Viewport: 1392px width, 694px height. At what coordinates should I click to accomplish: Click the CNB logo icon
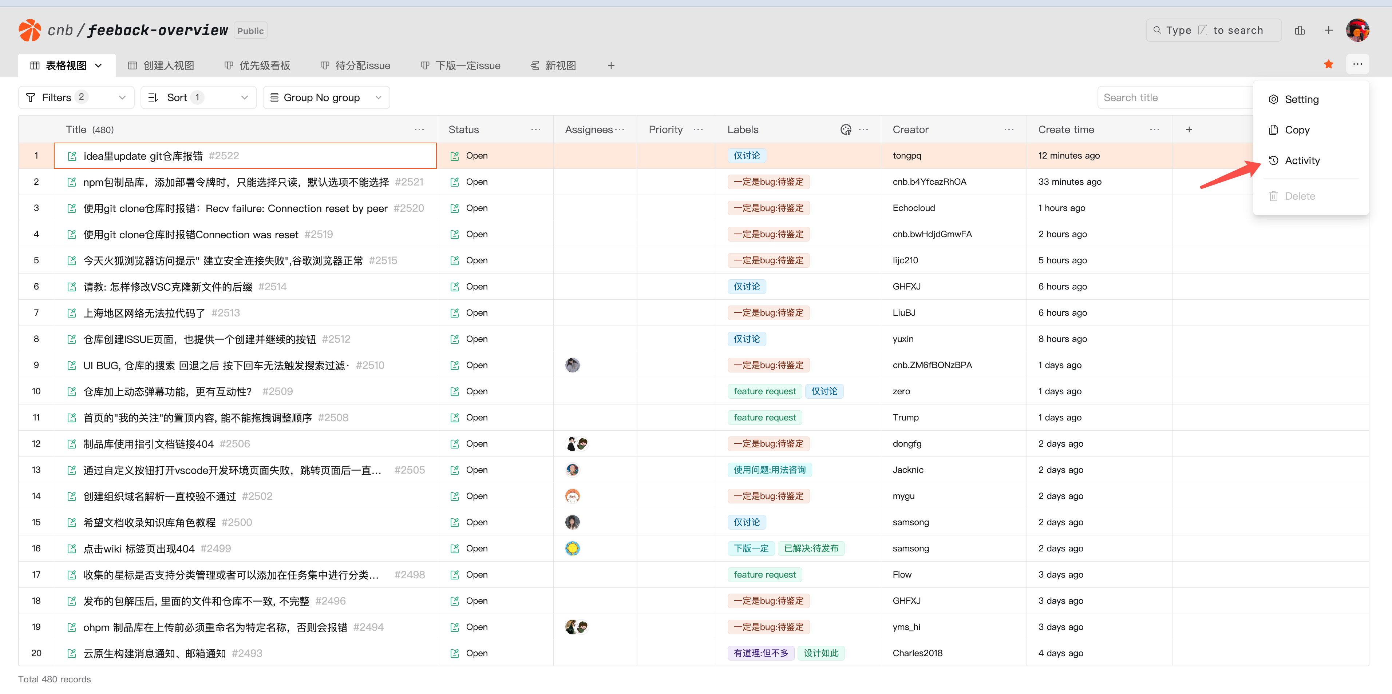(30, 30)
